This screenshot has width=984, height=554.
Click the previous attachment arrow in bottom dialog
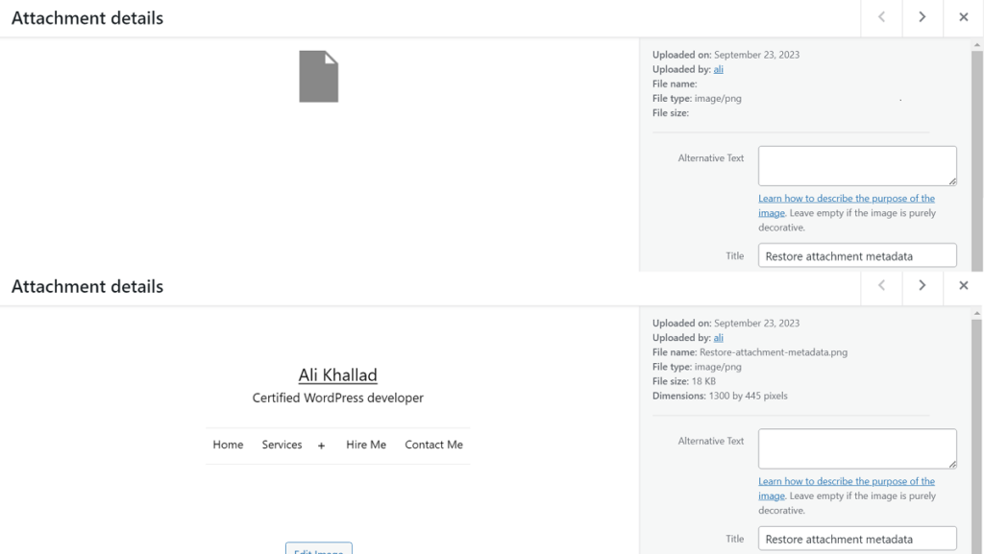(880, 285)
